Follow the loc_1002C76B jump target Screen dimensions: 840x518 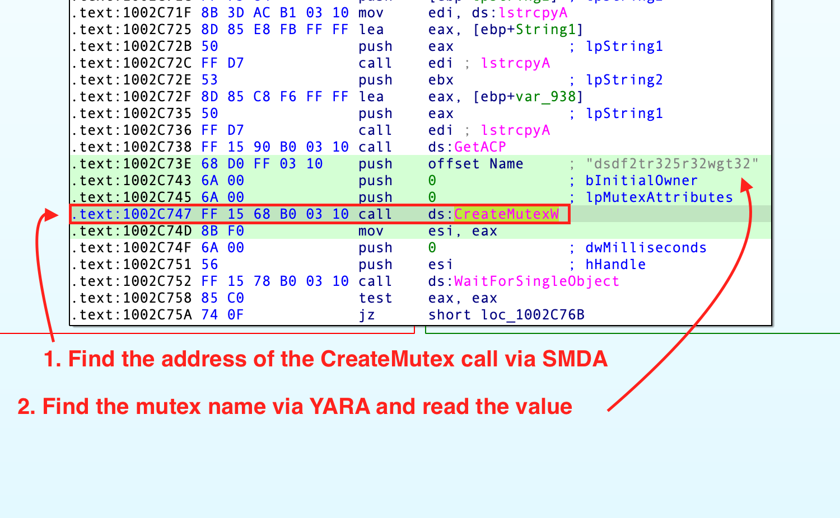(x=533, y=315)
